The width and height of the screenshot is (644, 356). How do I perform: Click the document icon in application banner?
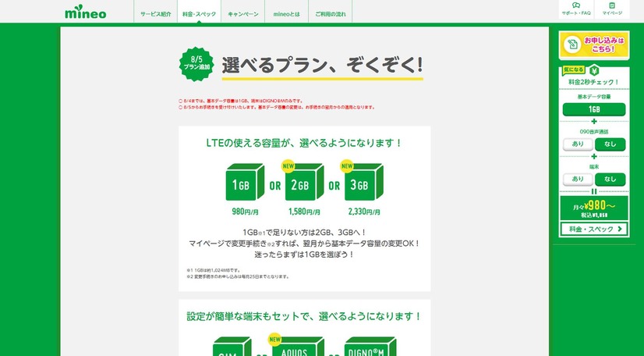(571, 44)
